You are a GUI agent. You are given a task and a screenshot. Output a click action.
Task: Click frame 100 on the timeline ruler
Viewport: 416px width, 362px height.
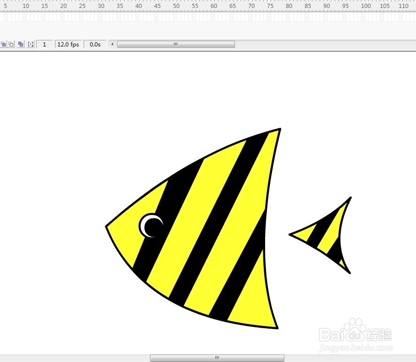366,6
